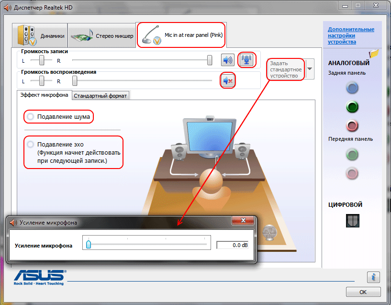Click the monitor in room illustration
Image resolution: width=391 pixels, height=305 pixels.
(x=209, y=136)
